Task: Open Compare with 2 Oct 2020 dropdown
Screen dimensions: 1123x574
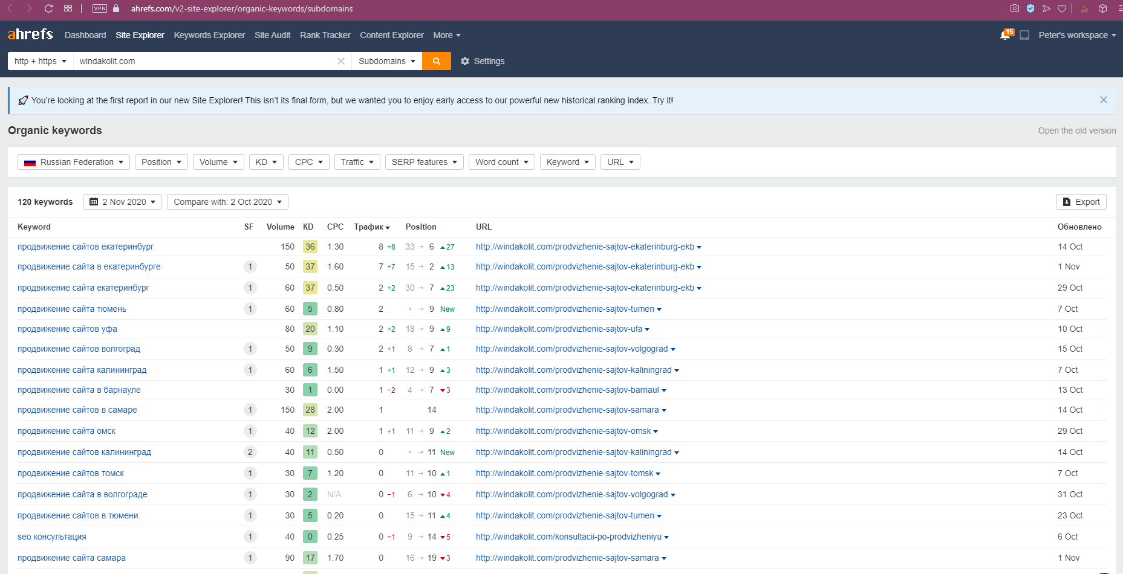Action: [227, 202]
